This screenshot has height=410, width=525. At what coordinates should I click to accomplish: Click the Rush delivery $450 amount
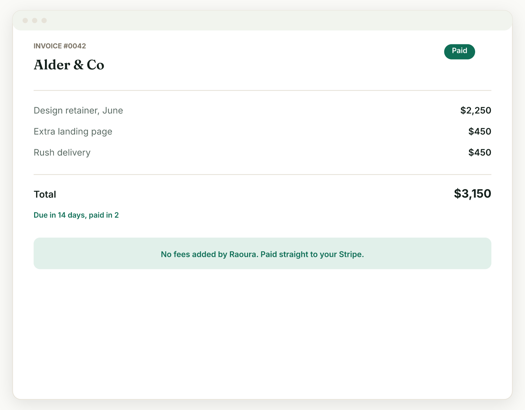click(480, 152)
